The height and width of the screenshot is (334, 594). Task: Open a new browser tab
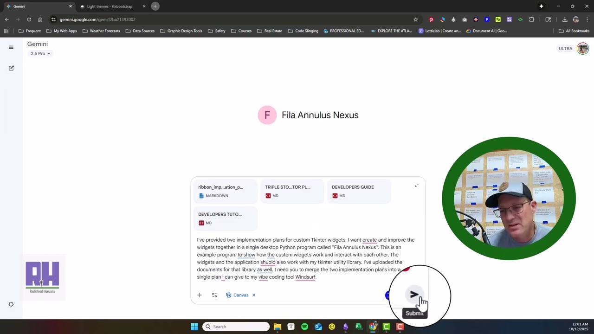point(155,6)
